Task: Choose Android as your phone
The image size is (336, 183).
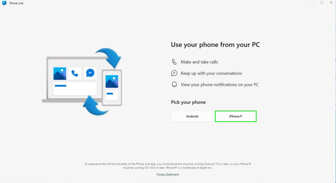Action: click(x=192, y=116)
